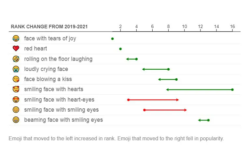Click the green endpoint dot at rank 16
This screenshot has width=249, height=166.
(x=232, y=90)
